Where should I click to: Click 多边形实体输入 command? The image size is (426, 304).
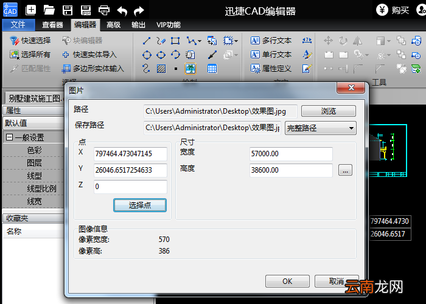pos(93,68)
